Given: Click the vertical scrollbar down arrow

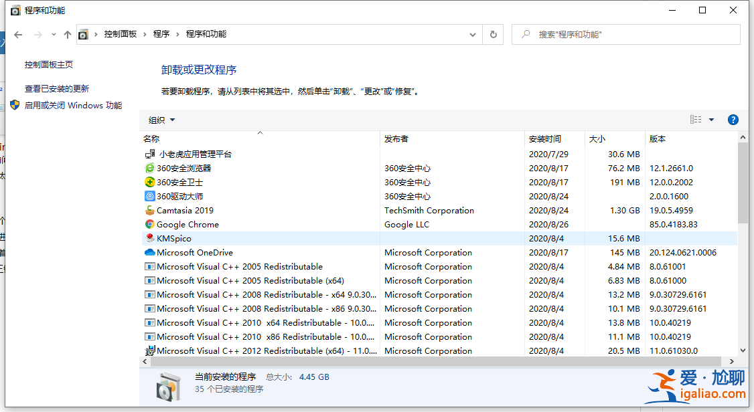Looking at the screenshot, I should 743,350.
